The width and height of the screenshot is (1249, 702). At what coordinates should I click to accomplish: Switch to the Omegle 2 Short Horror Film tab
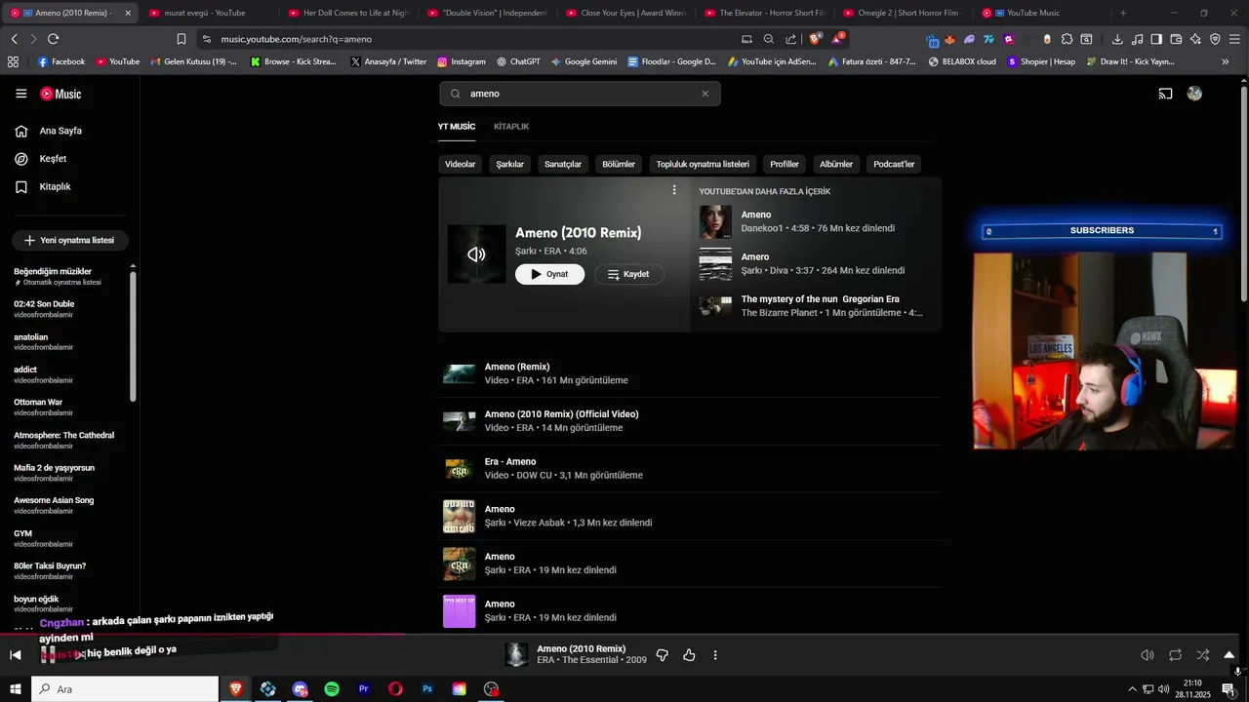coord(902,13)
